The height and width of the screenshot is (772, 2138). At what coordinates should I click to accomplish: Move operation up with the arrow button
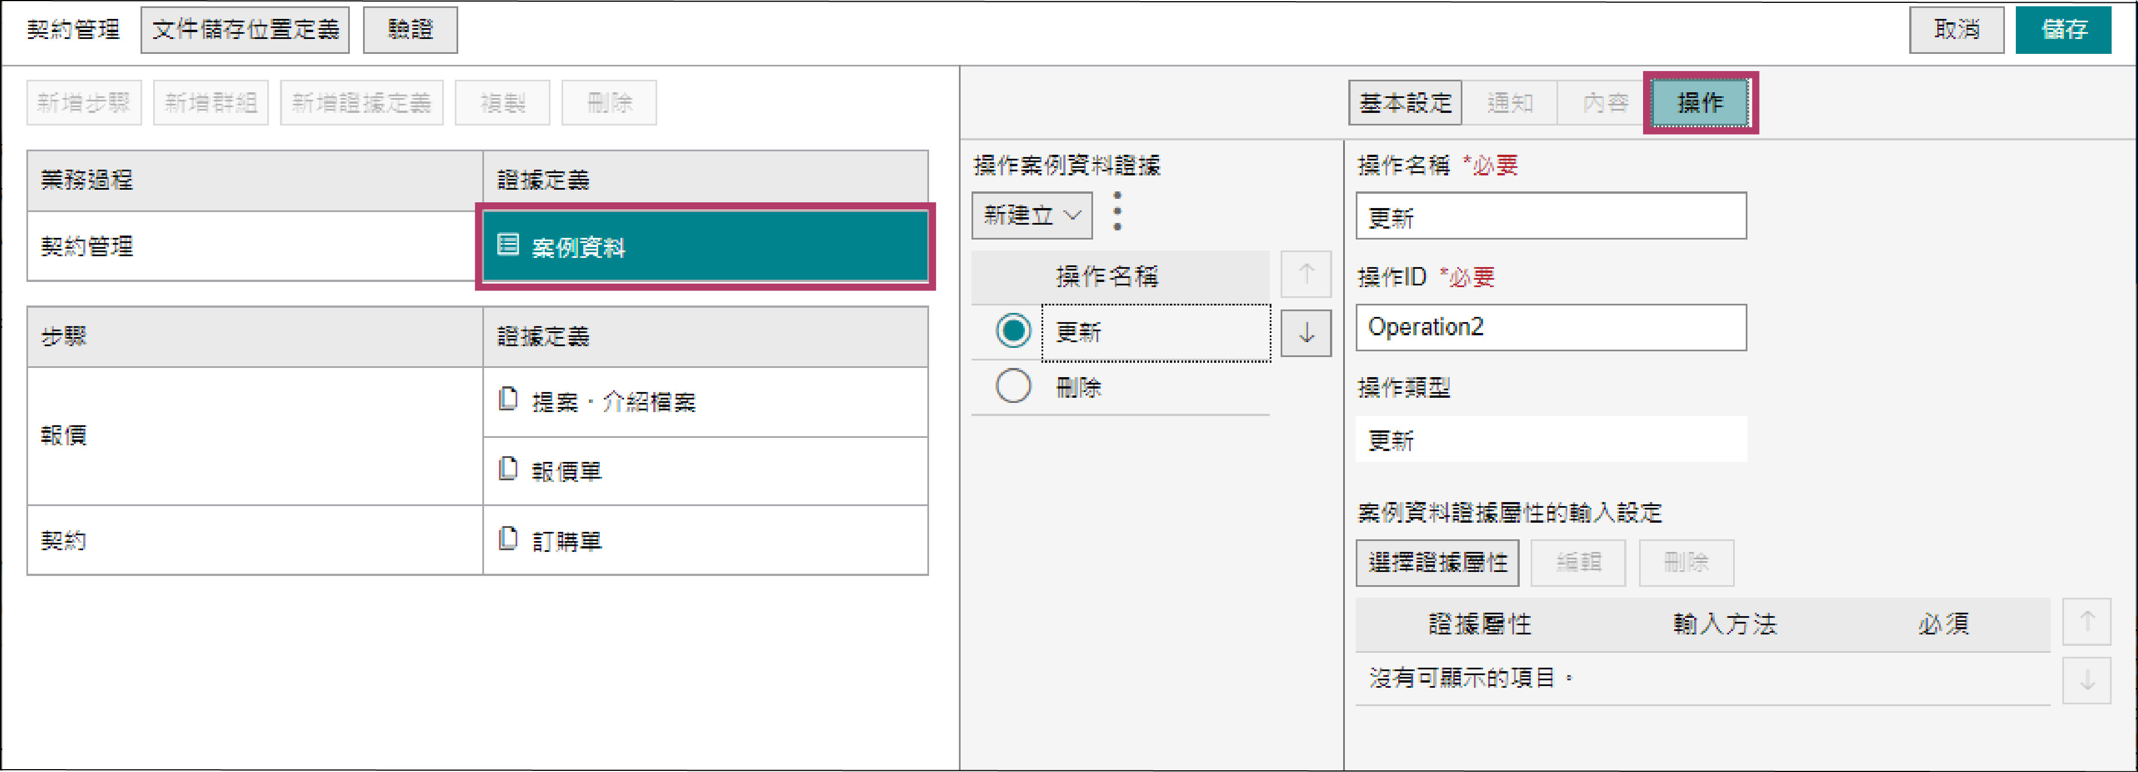point(1305,275)
